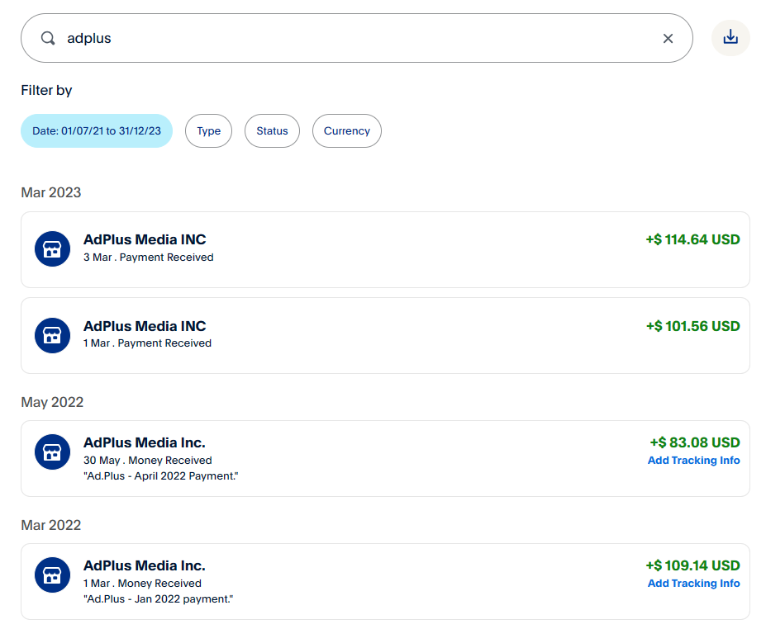Clear the search with the X icon

click(668, 38)
